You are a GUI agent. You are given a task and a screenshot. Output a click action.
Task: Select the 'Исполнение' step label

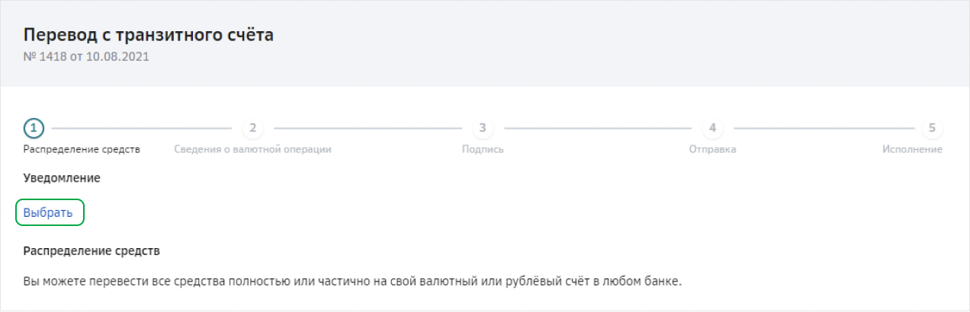912,149
